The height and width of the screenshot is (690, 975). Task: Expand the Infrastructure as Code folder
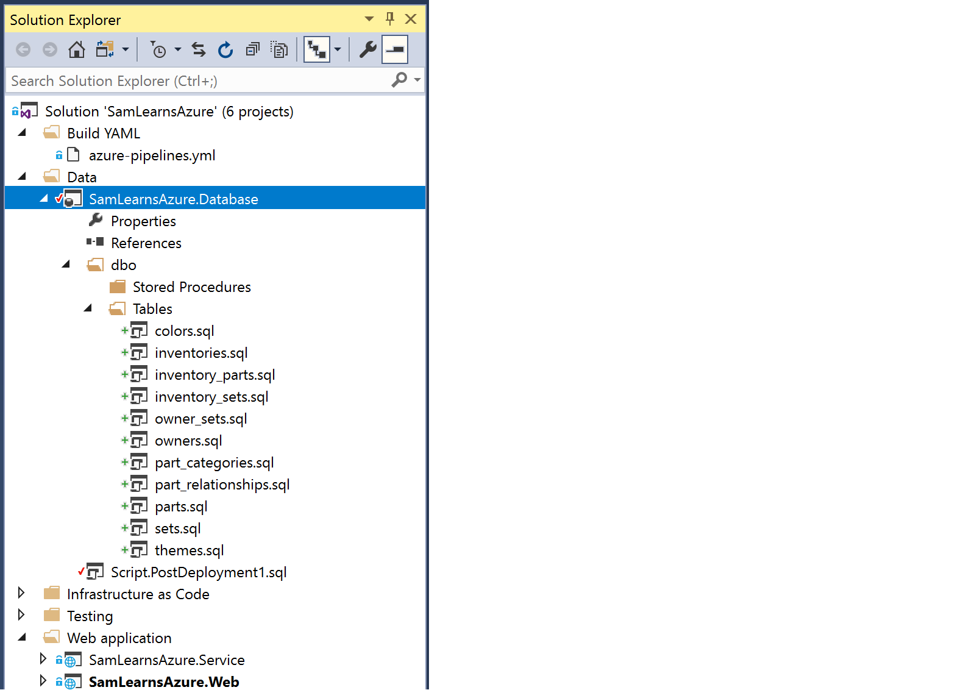click(21, 593)
